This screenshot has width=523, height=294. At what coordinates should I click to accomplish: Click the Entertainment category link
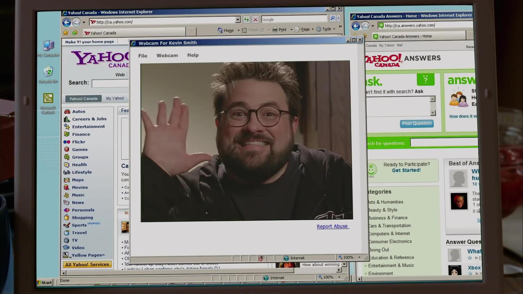(x=88, y=127)
